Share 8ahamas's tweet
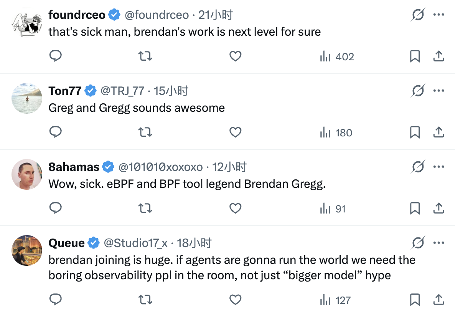This screenshot has height=315, width=455. [x=439, y=209]
